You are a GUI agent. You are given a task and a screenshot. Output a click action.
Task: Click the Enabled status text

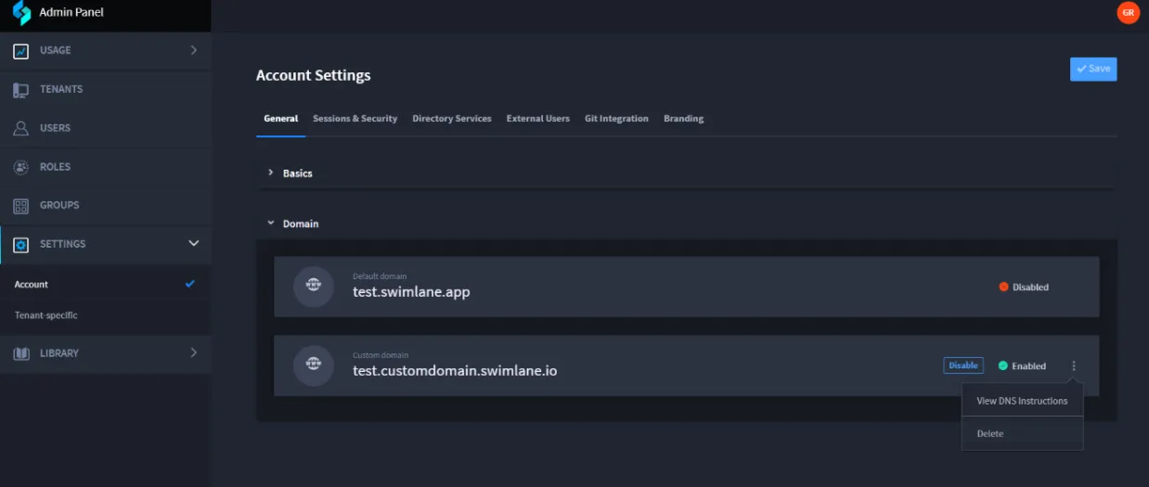tap(1028, 366)
